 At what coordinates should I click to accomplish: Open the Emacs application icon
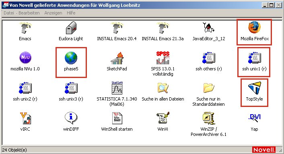25,28
